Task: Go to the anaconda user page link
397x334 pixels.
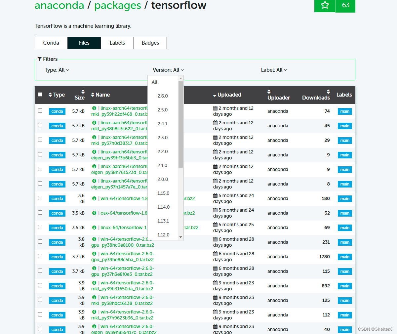Action: tap(60, 5)
